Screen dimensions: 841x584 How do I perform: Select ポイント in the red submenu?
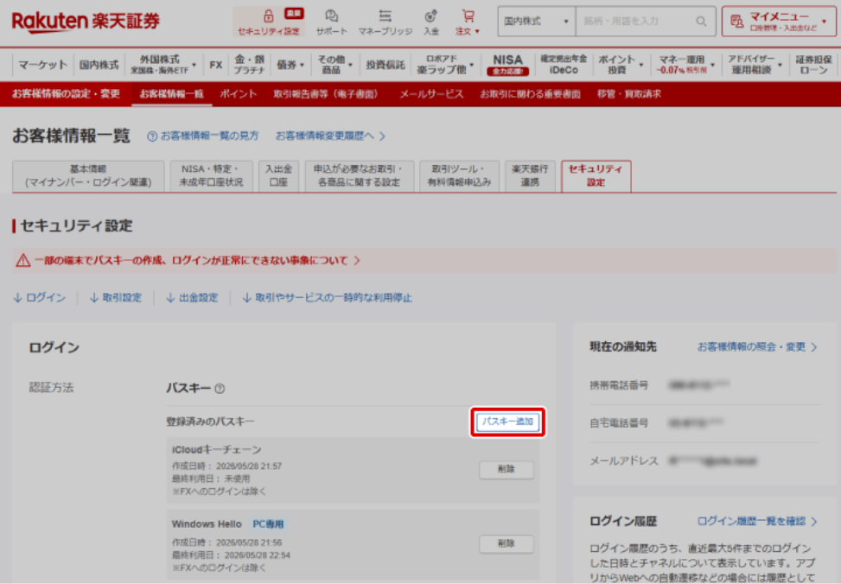point(239,94)
